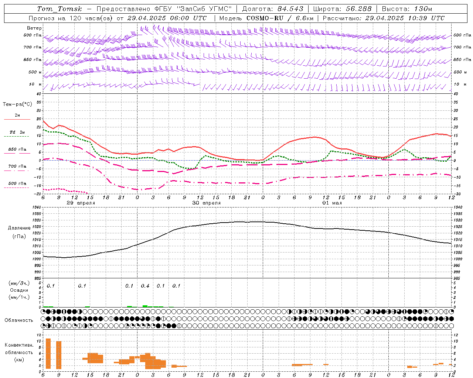Click the latitude value Широта: 56.288
473x378 pixels.
[342, 9]
